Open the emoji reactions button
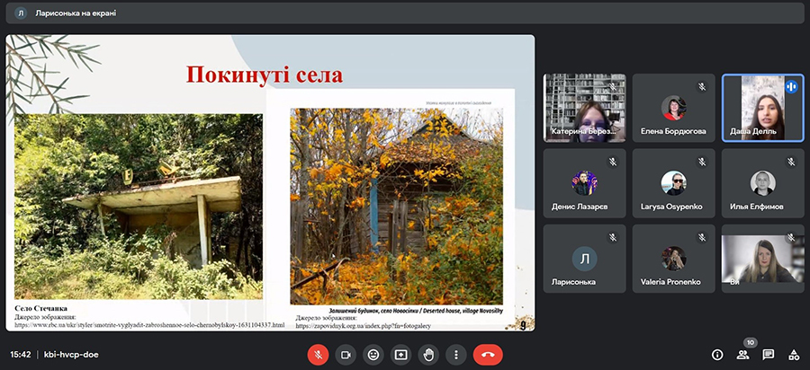810x370 pixels. coord(373,355)
